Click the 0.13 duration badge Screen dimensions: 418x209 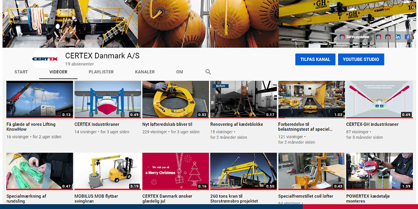click(66, 115)
